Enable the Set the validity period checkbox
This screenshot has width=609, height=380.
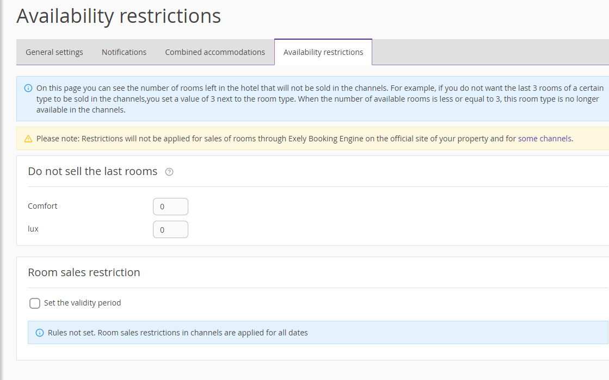coord(35,303)
